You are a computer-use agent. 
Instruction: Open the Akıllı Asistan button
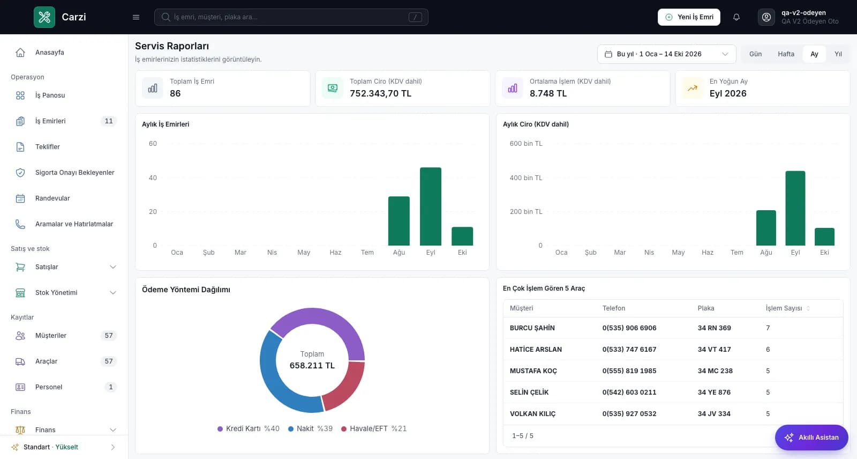tap(811, 438)
